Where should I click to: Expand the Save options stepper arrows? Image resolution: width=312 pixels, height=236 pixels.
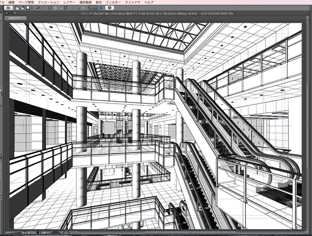pyautogui.click(x=32, y=8)
